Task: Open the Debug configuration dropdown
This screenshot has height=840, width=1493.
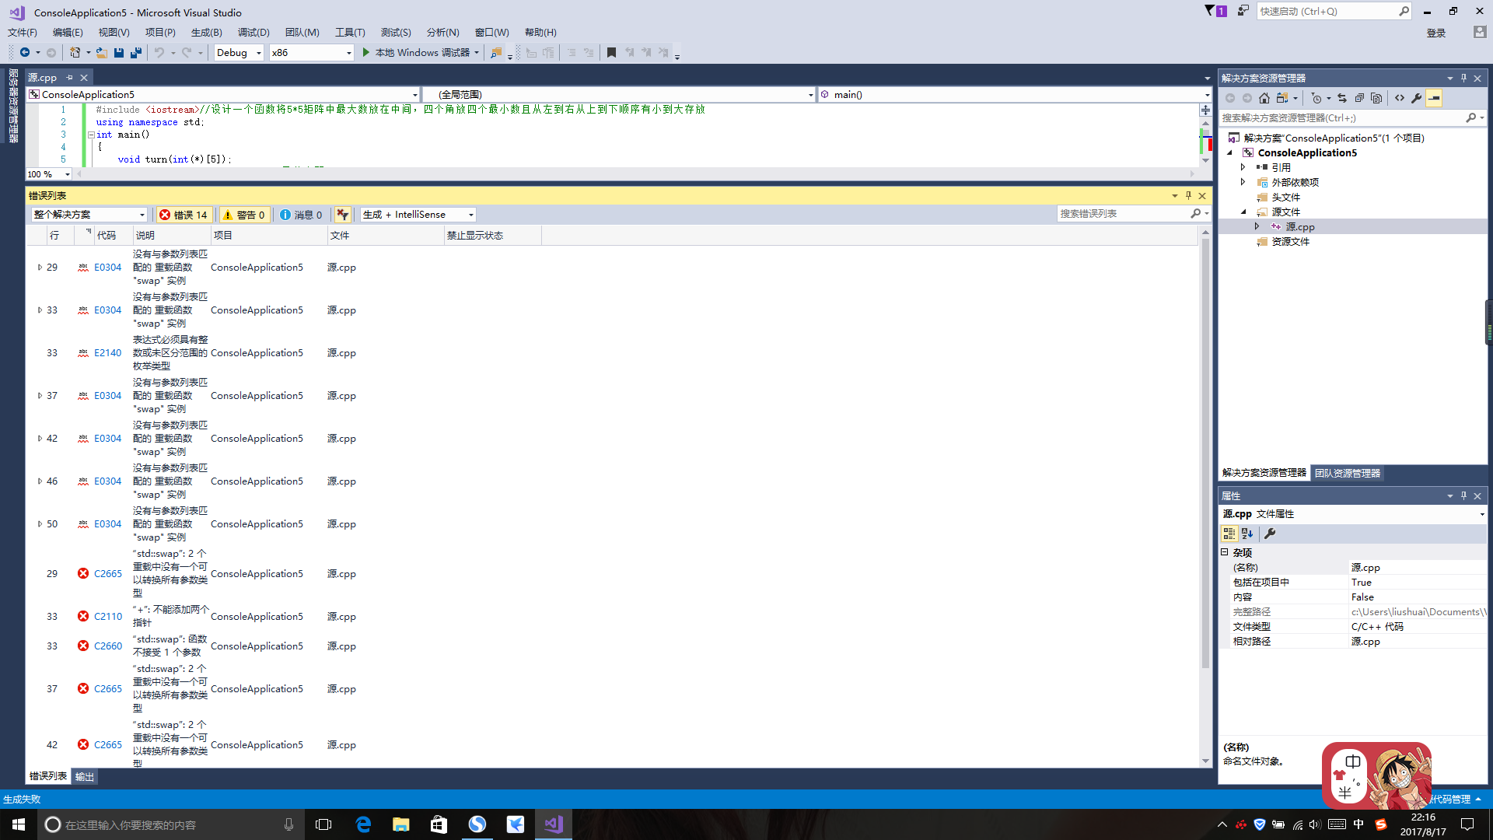Action: click(240, 53)
